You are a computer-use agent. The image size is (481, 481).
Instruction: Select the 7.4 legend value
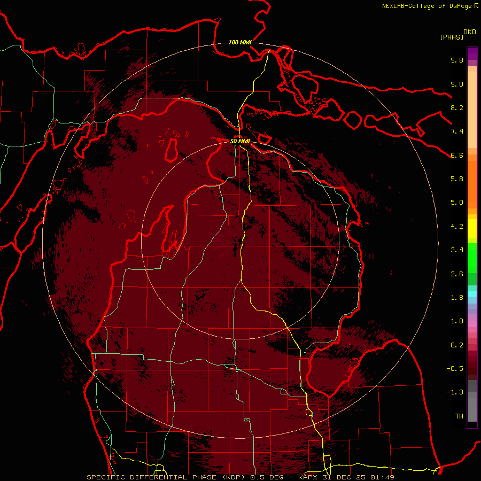click(457, 131)
